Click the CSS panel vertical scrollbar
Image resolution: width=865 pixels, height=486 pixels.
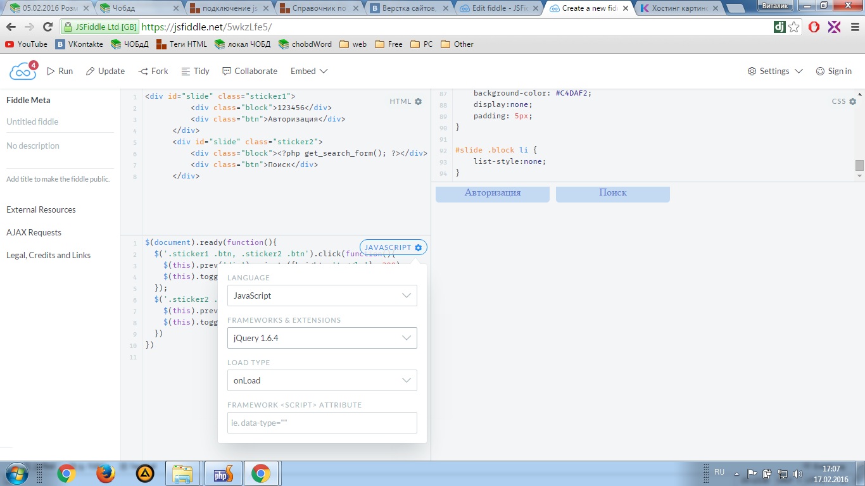tap(859, 165)
